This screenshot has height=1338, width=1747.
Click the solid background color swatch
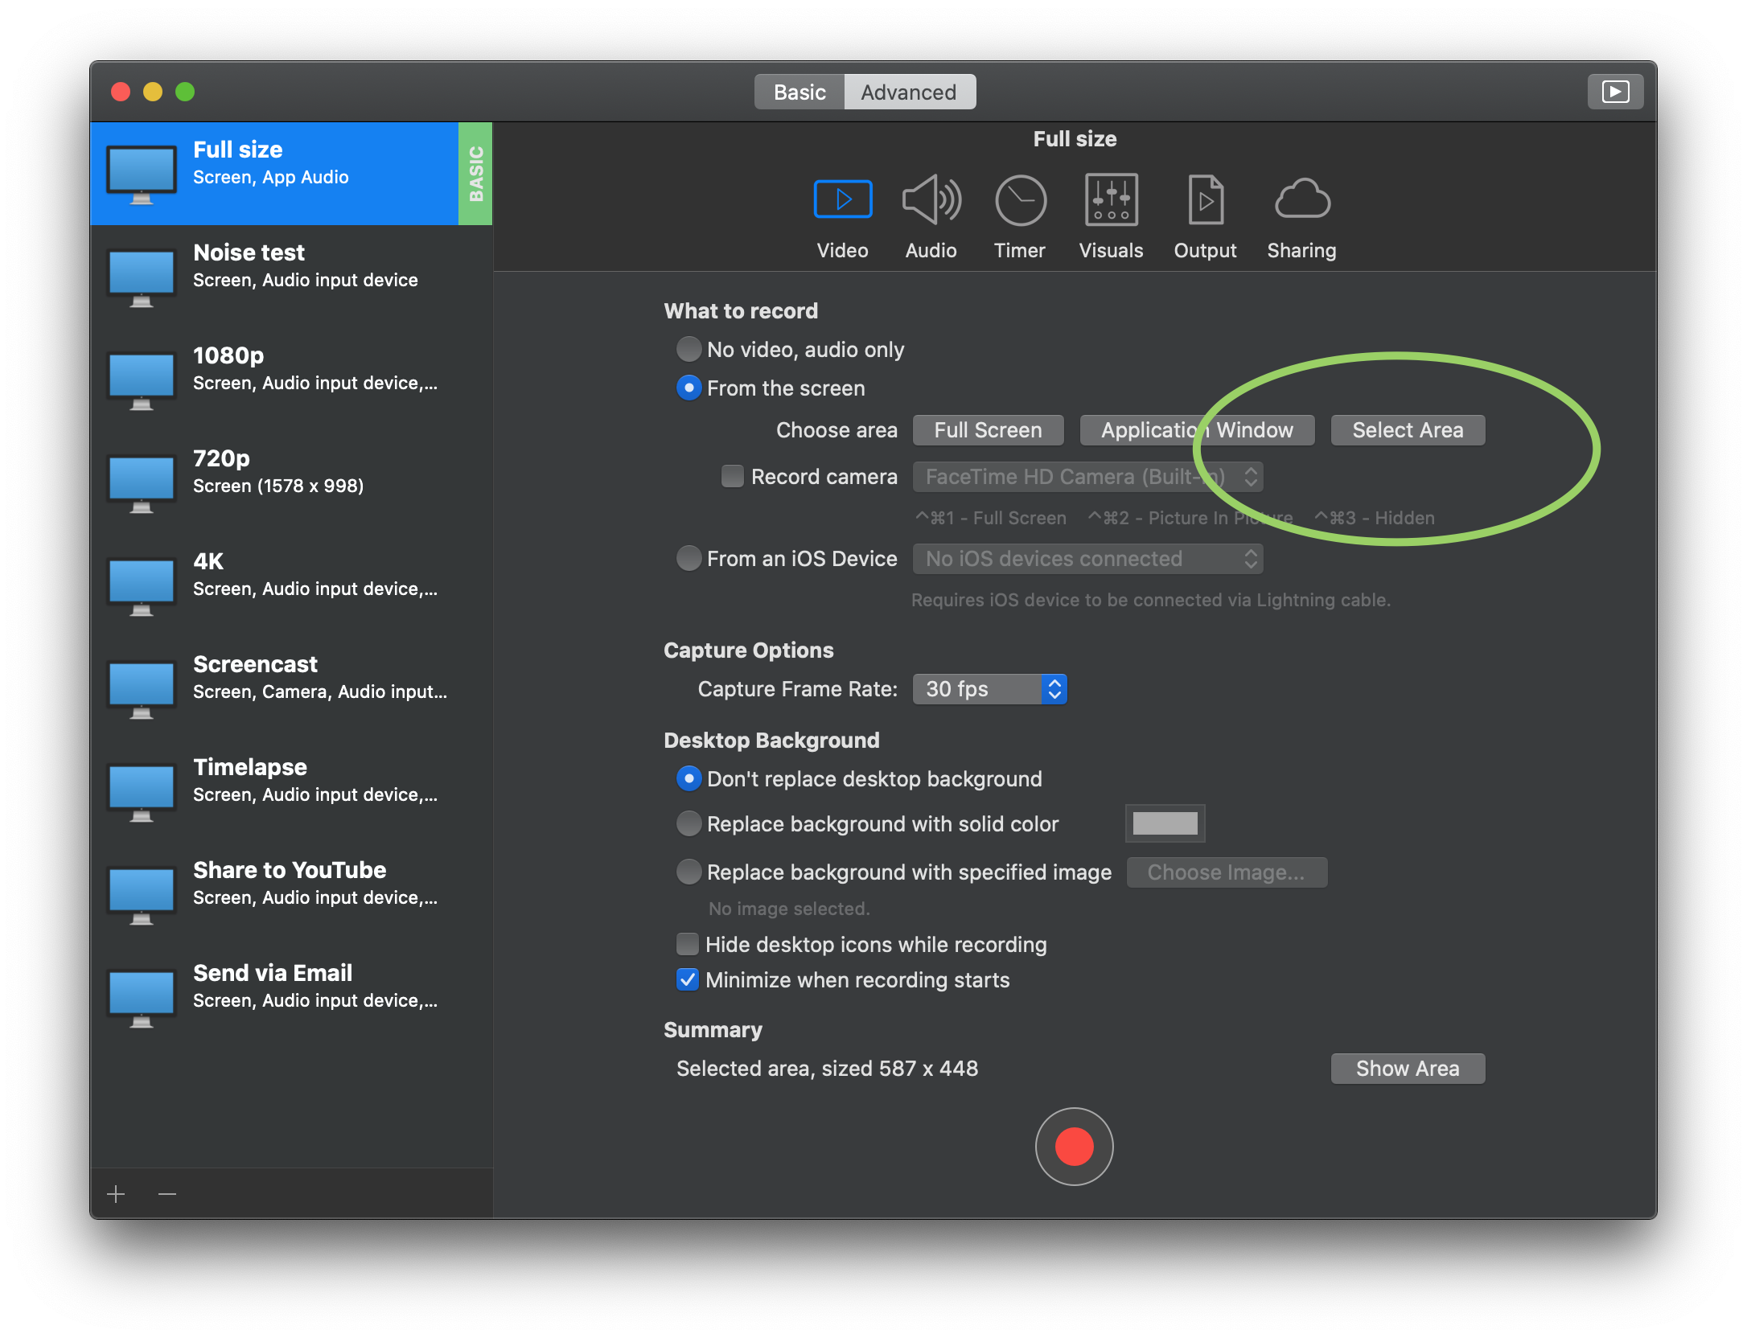tap(1165, 823)
